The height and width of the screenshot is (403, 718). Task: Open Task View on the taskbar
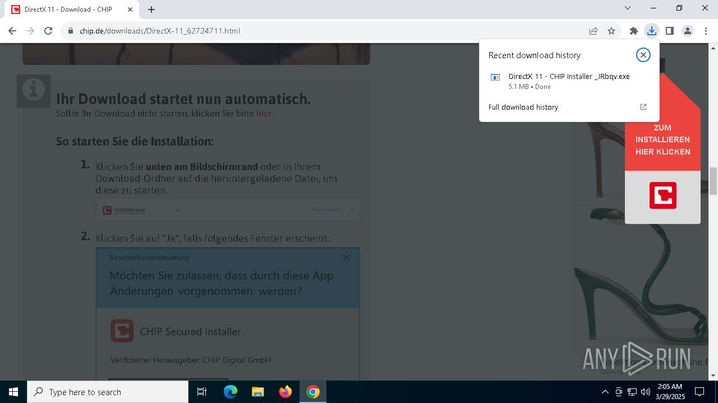202,392
